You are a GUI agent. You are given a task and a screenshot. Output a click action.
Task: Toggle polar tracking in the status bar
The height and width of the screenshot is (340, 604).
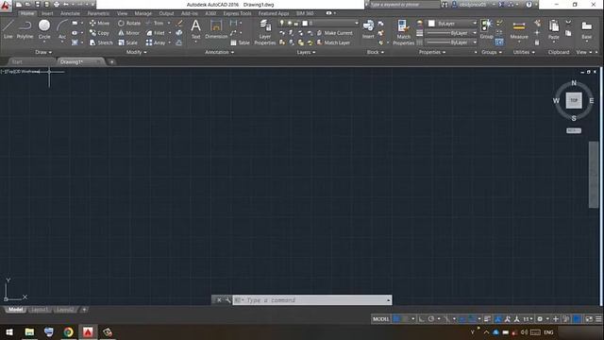pyautogui.click(x=431, y=319)
